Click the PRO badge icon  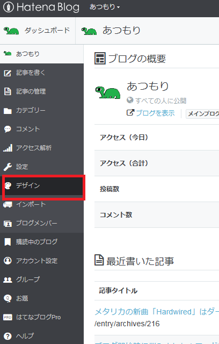pos(8,318)
